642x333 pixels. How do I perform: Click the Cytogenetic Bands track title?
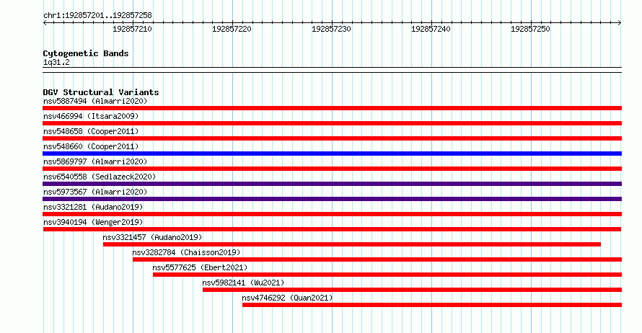pyautogui.click(x=86, y=53)
